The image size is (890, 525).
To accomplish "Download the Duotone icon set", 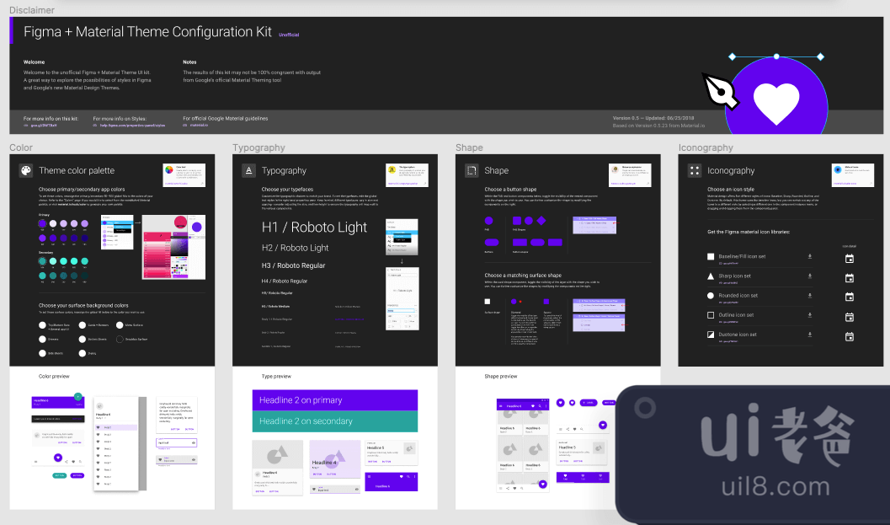I will point(809,335).
